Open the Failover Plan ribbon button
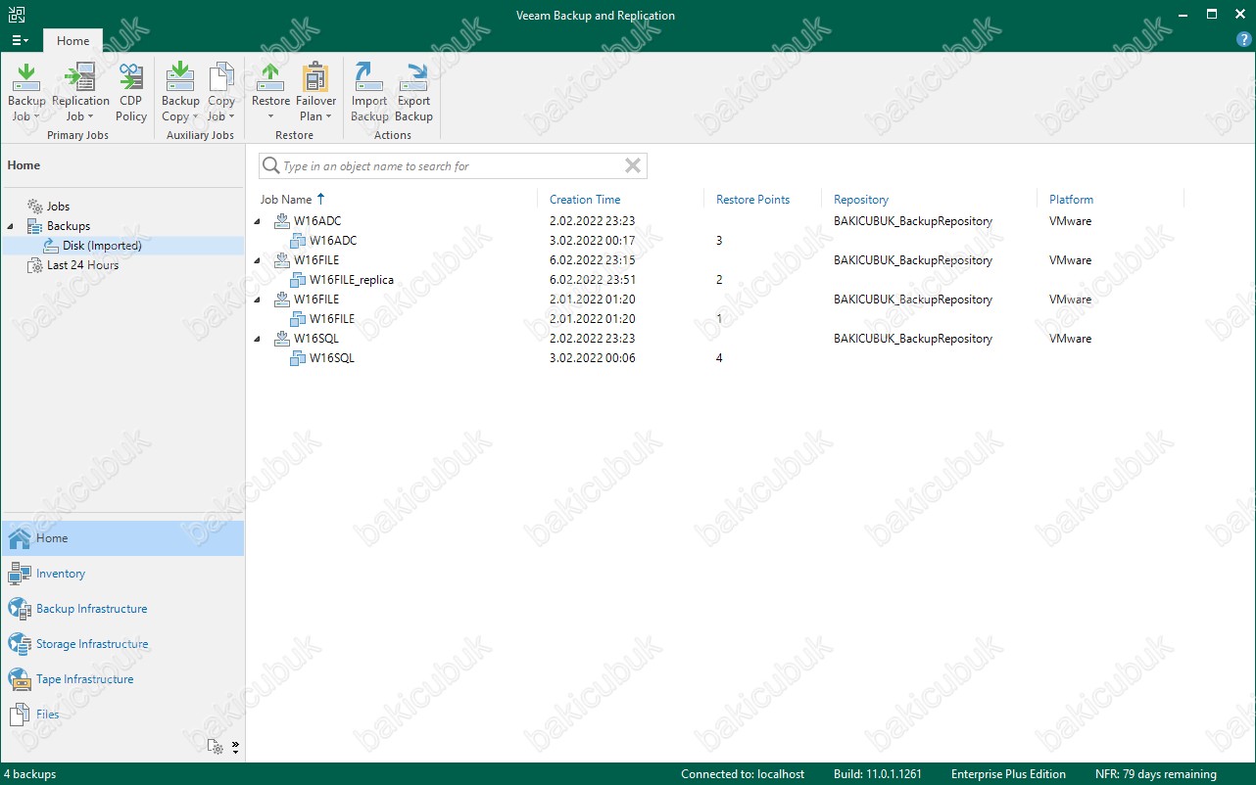 click(315, 93)
